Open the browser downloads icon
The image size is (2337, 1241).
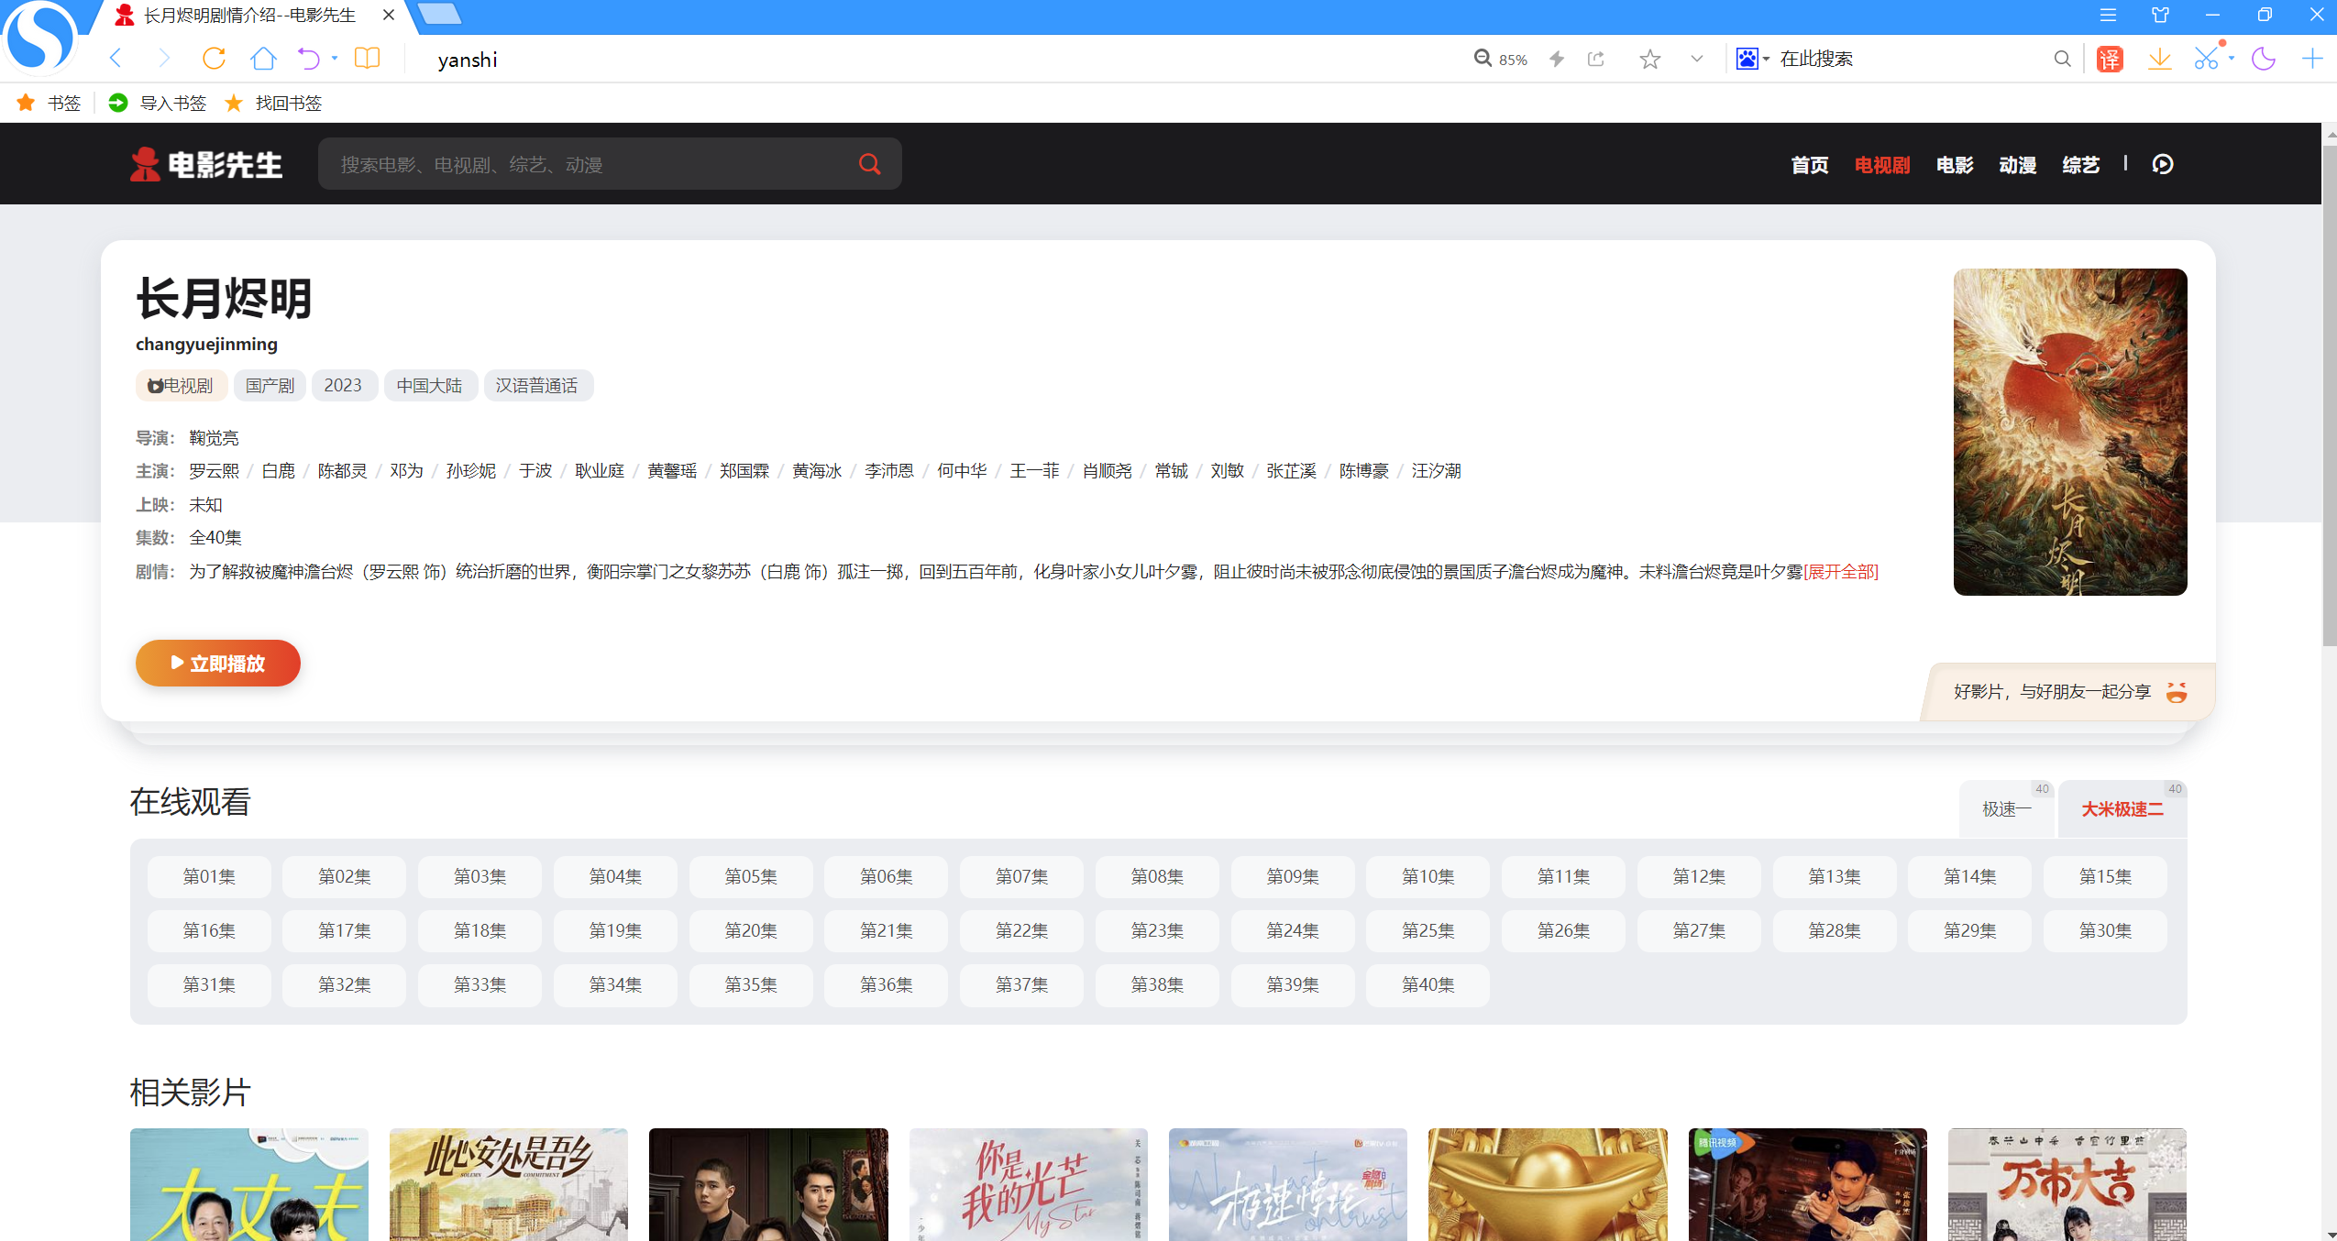[x=2159, y=60]
